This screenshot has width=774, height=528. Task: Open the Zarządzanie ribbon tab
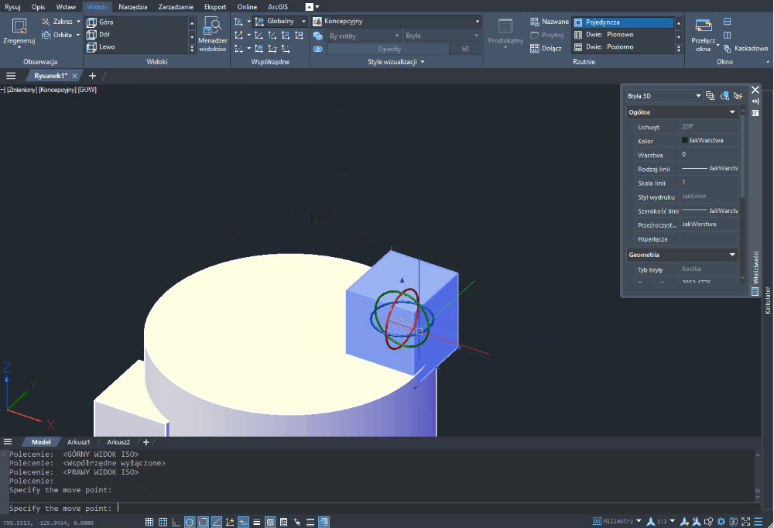(x=176, y=7)
